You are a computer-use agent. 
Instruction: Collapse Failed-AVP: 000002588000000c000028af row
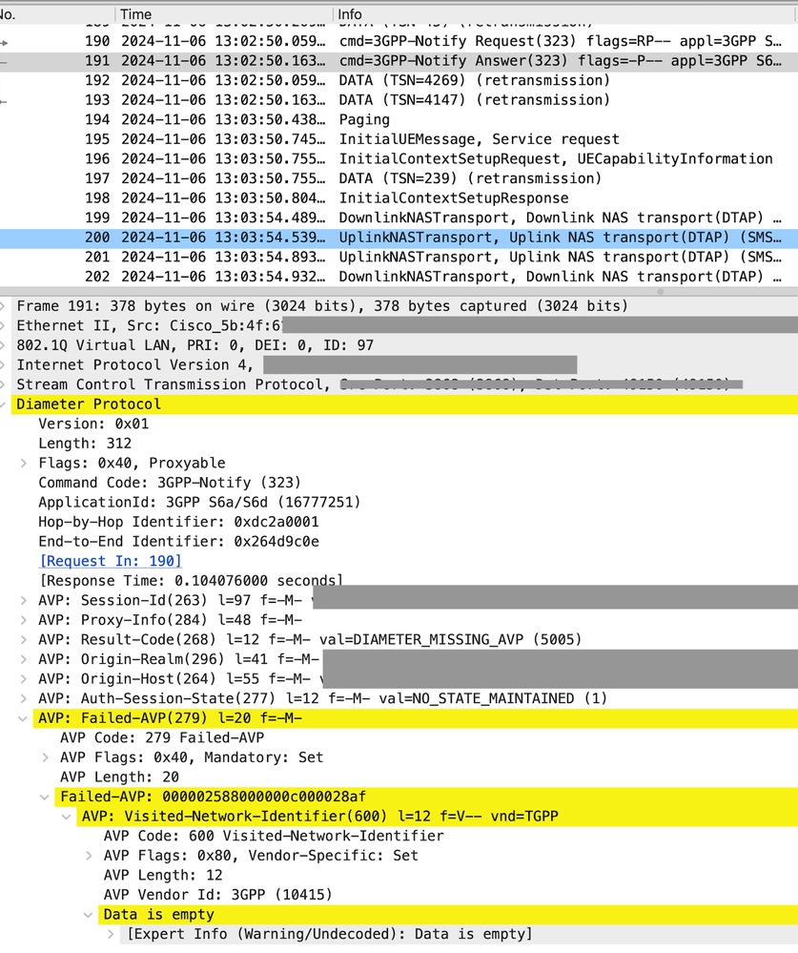coord(45,797)
